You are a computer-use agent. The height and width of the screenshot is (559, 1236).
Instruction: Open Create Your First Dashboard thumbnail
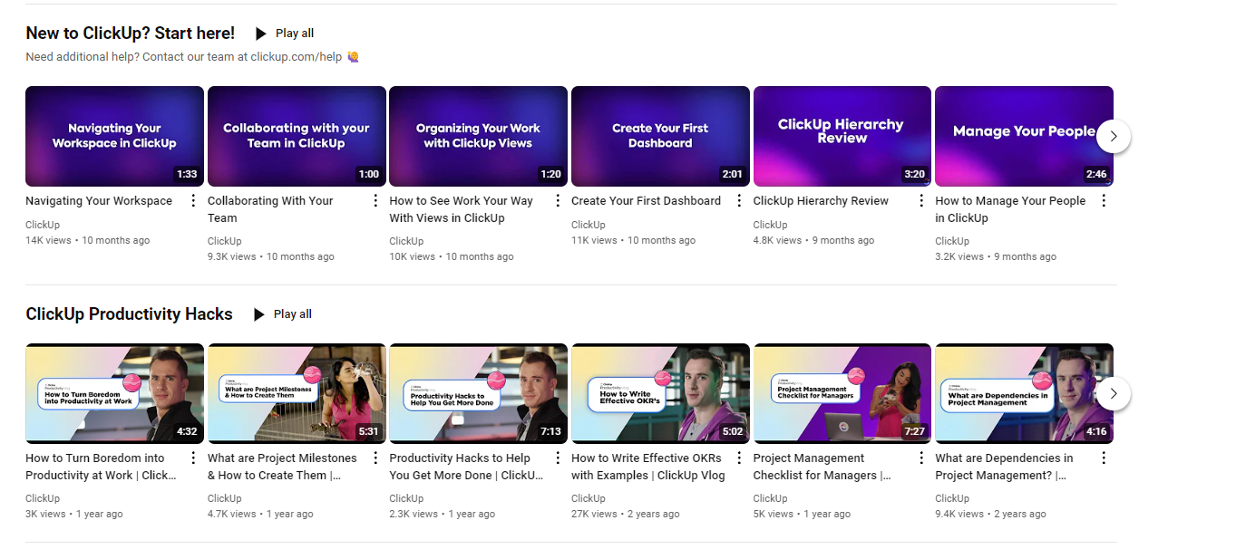click(x=660, y=136)
